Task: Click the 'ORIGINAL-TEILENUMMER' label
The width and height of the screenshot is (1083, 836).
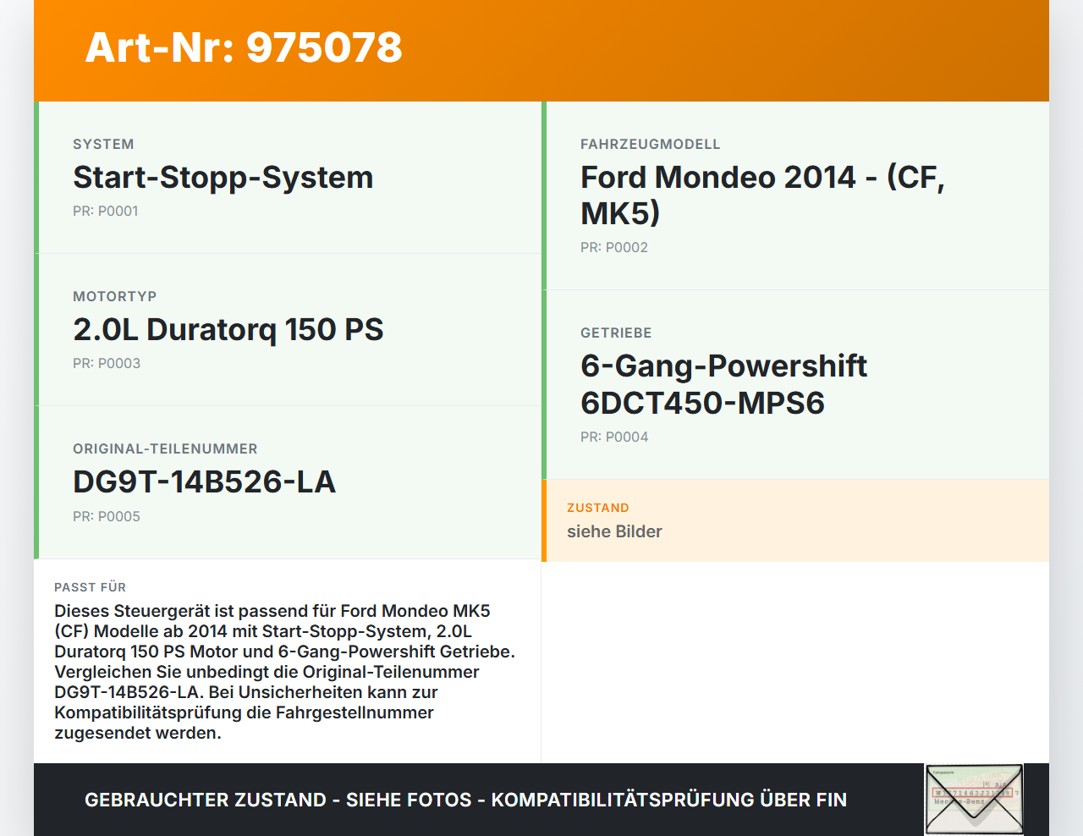Action: (x=165, y=448)
